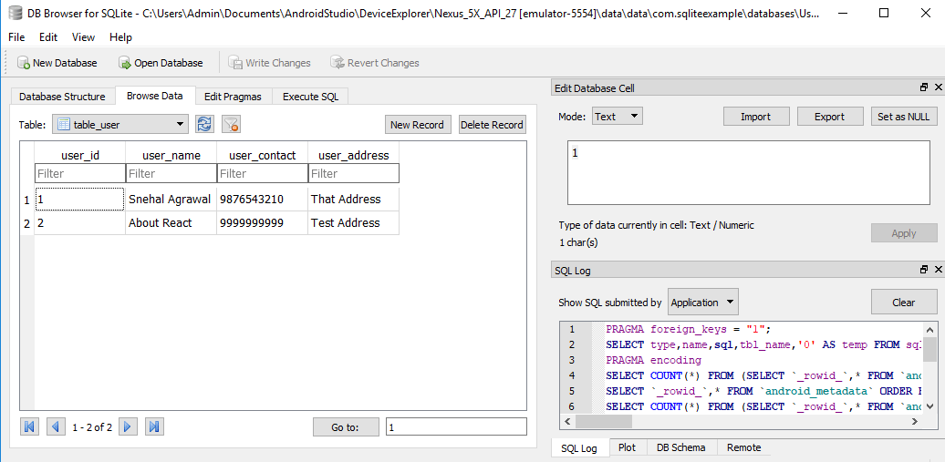Open the Edit menu
The height and width of the screenshot is (462, 945).
[48, 37]
